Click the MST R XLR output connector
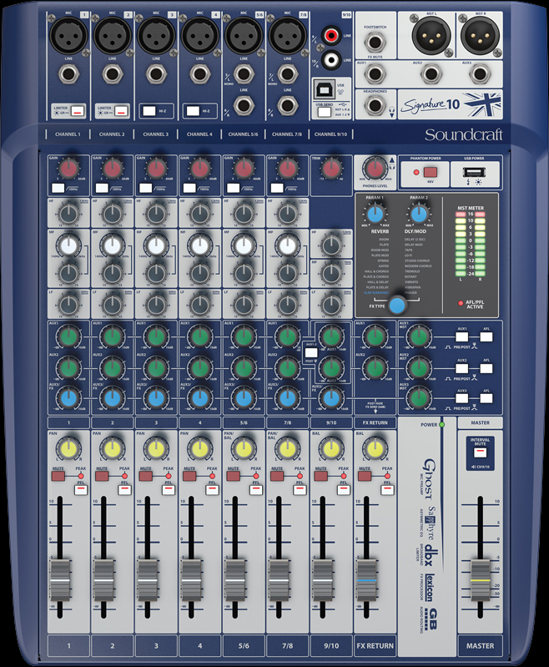Image resolution: width=549 pixels, height=667 pixels. [480, 36]
